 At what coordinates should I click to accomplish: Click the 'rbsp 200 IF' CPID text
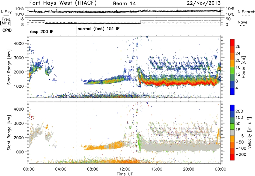click(41, 31)
